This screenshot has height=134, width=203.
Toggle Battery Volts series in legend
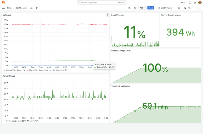pos(11,70)
